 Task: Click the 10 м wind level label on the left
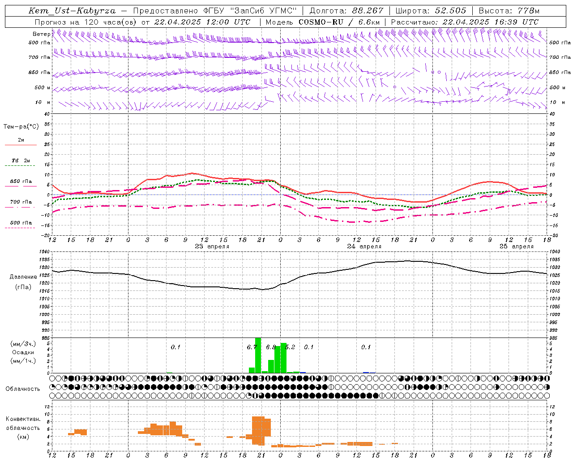click(x=43, y=103)
